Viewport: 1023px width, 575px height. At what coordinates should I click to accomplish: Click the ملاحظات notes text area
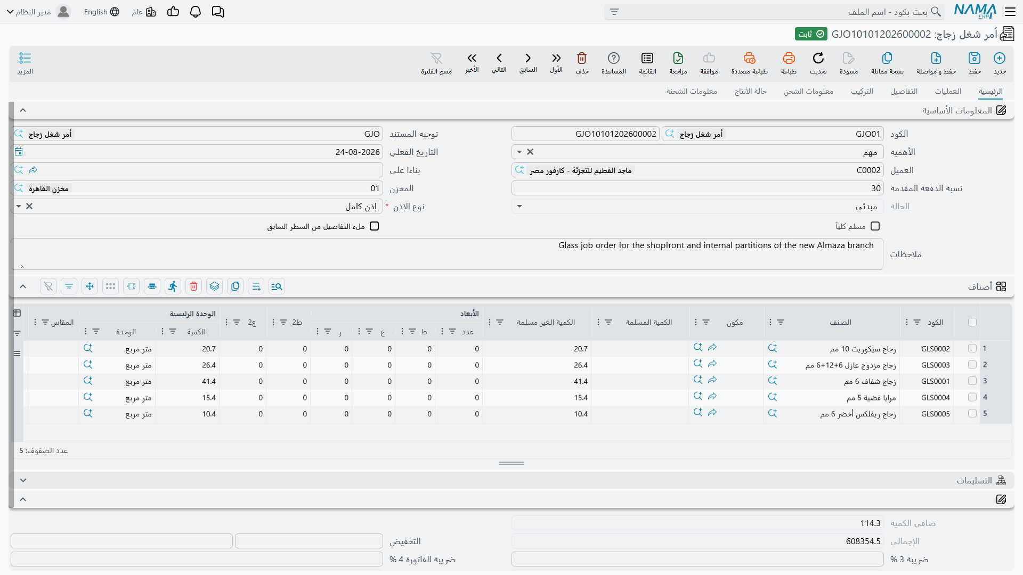[447, 254]
